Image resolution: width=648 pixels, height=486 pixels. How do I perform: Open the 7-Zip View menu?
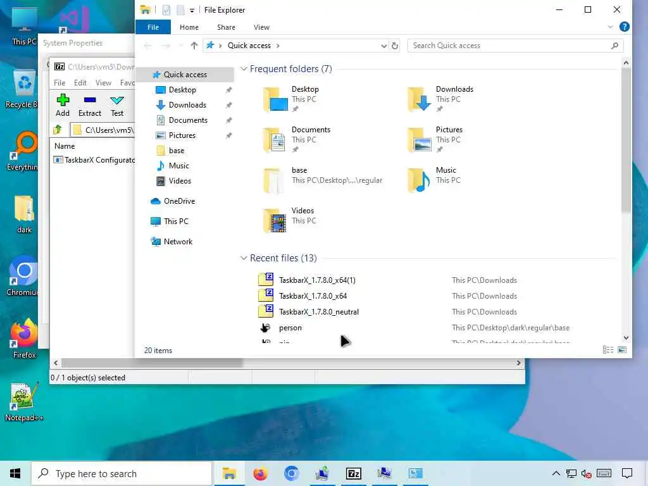(103, 83)
